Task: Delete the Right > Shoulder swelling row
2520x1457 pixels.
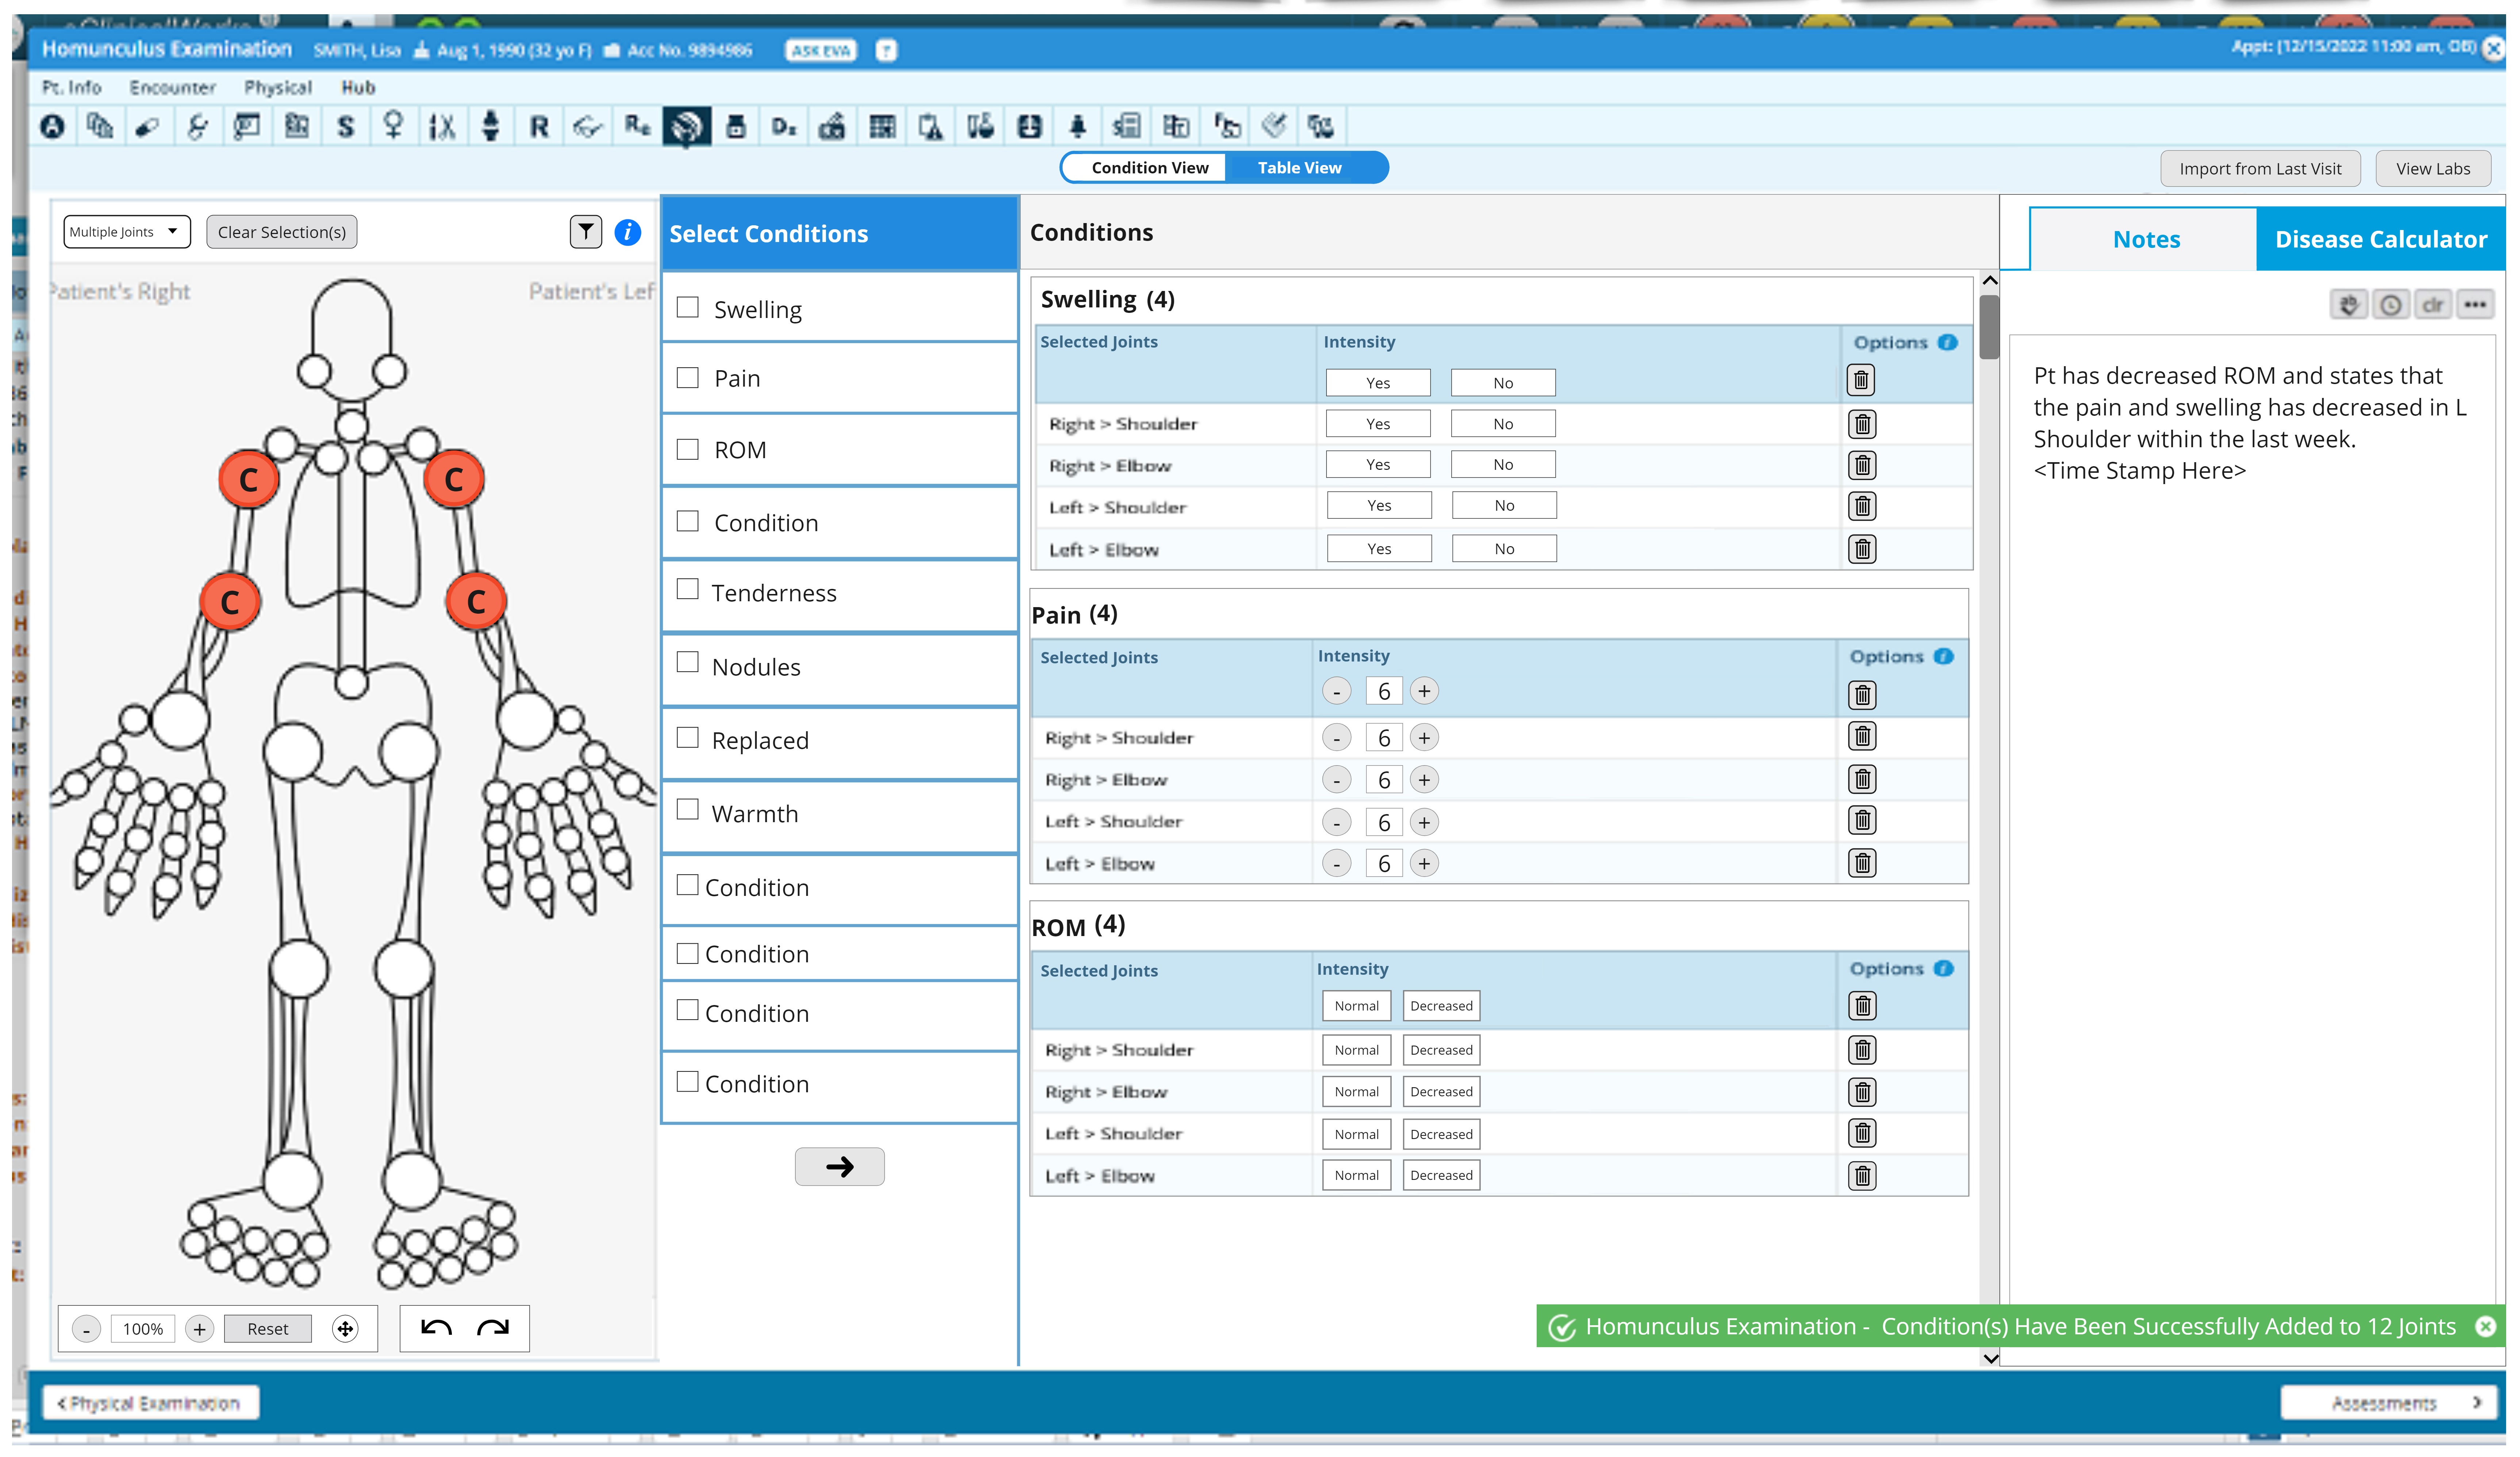Action: pyautogui.click(x=1861, y=424)
